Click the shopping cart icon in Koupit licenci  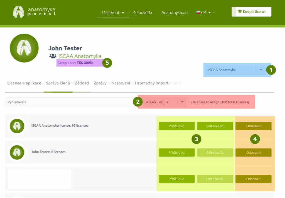click(x=239, y=12)
